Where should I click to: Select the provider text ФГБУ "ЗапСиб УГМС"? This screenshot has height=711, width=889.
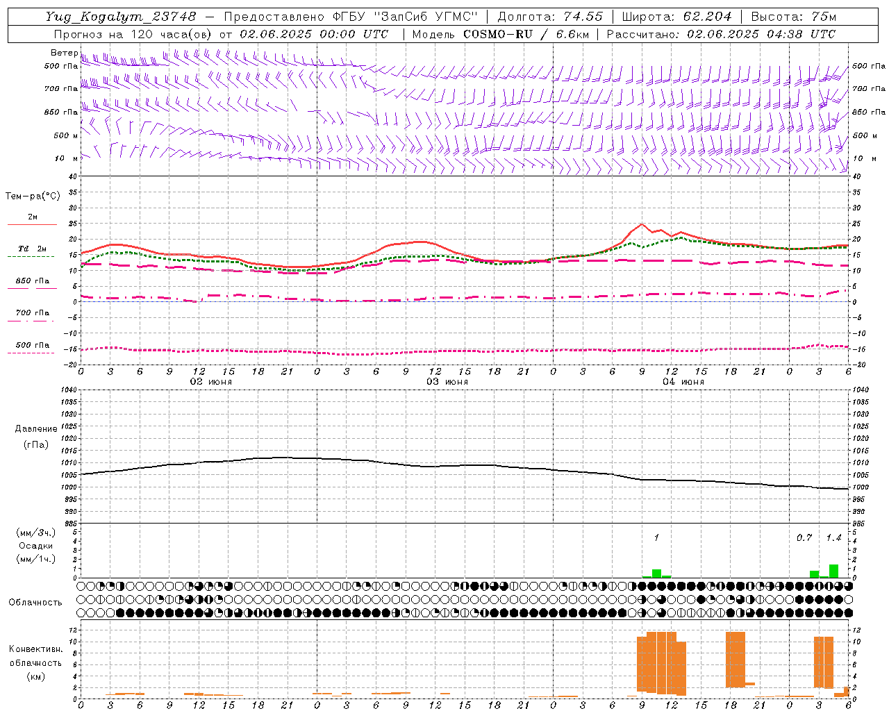point(406,17)
